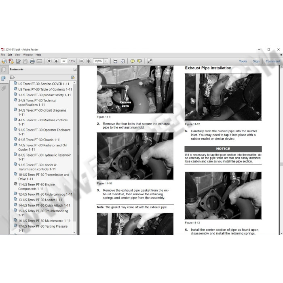Open bookmark 9-US Terex PT-30 Loader & Transmission controls
The height and width of the screenshot is (283, 283).
[x=38, y=167]
